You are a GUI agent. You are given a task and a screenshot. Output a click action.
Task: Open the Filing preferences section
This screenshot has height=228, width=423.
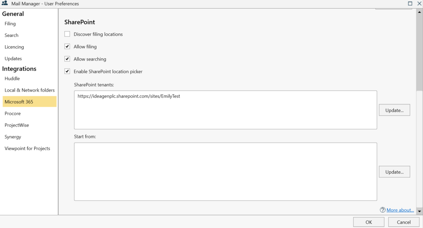pos(10,24)
